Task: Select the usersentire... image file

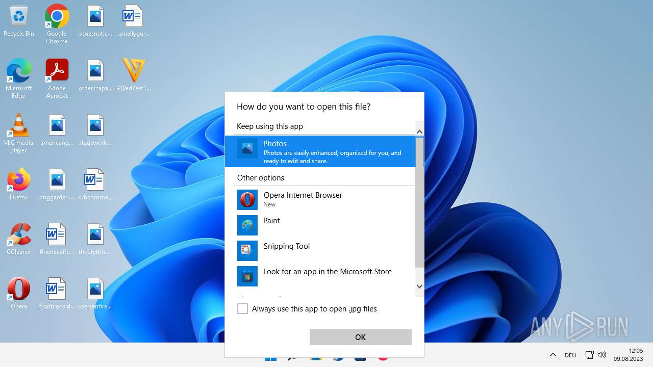Action: click(95, 293)
